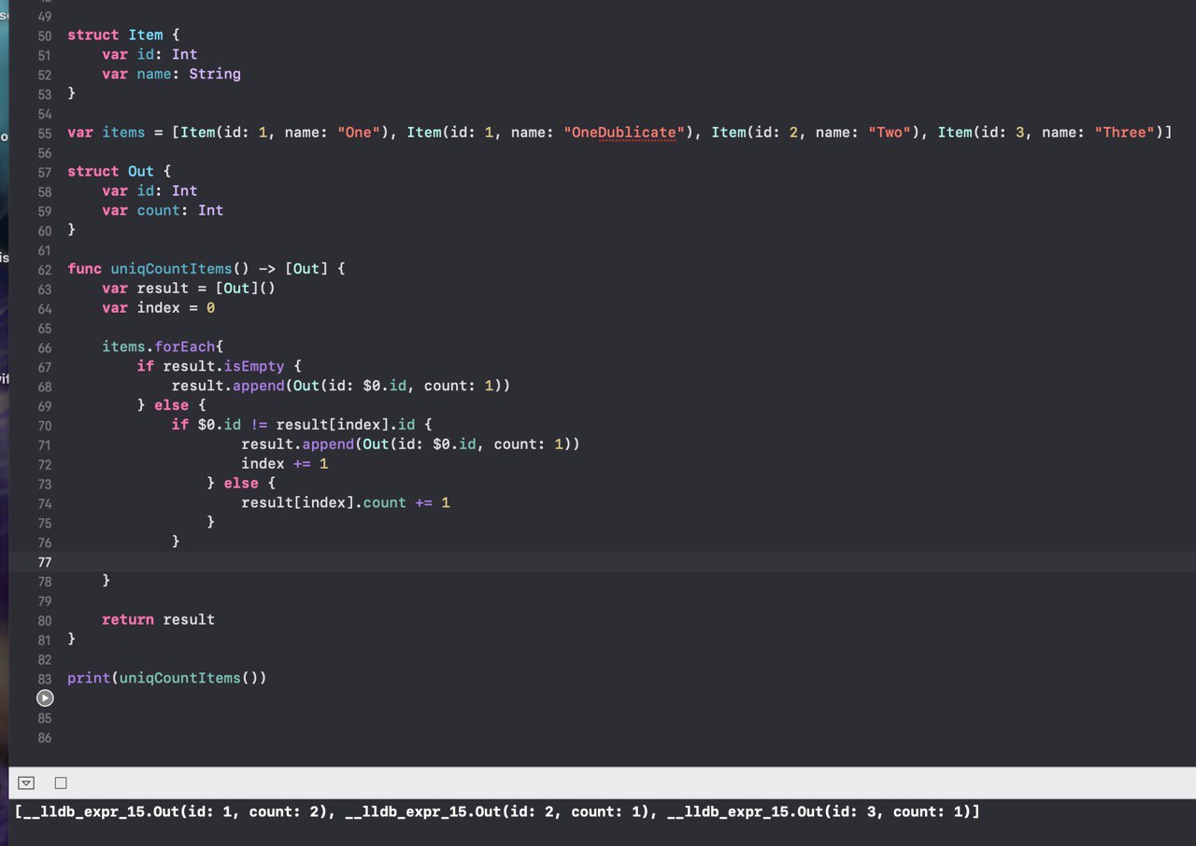Screen dimensions: 1196x846
Task: Click the "Two" string in items array
Action: pyautogui.click(x=890, y=133)
